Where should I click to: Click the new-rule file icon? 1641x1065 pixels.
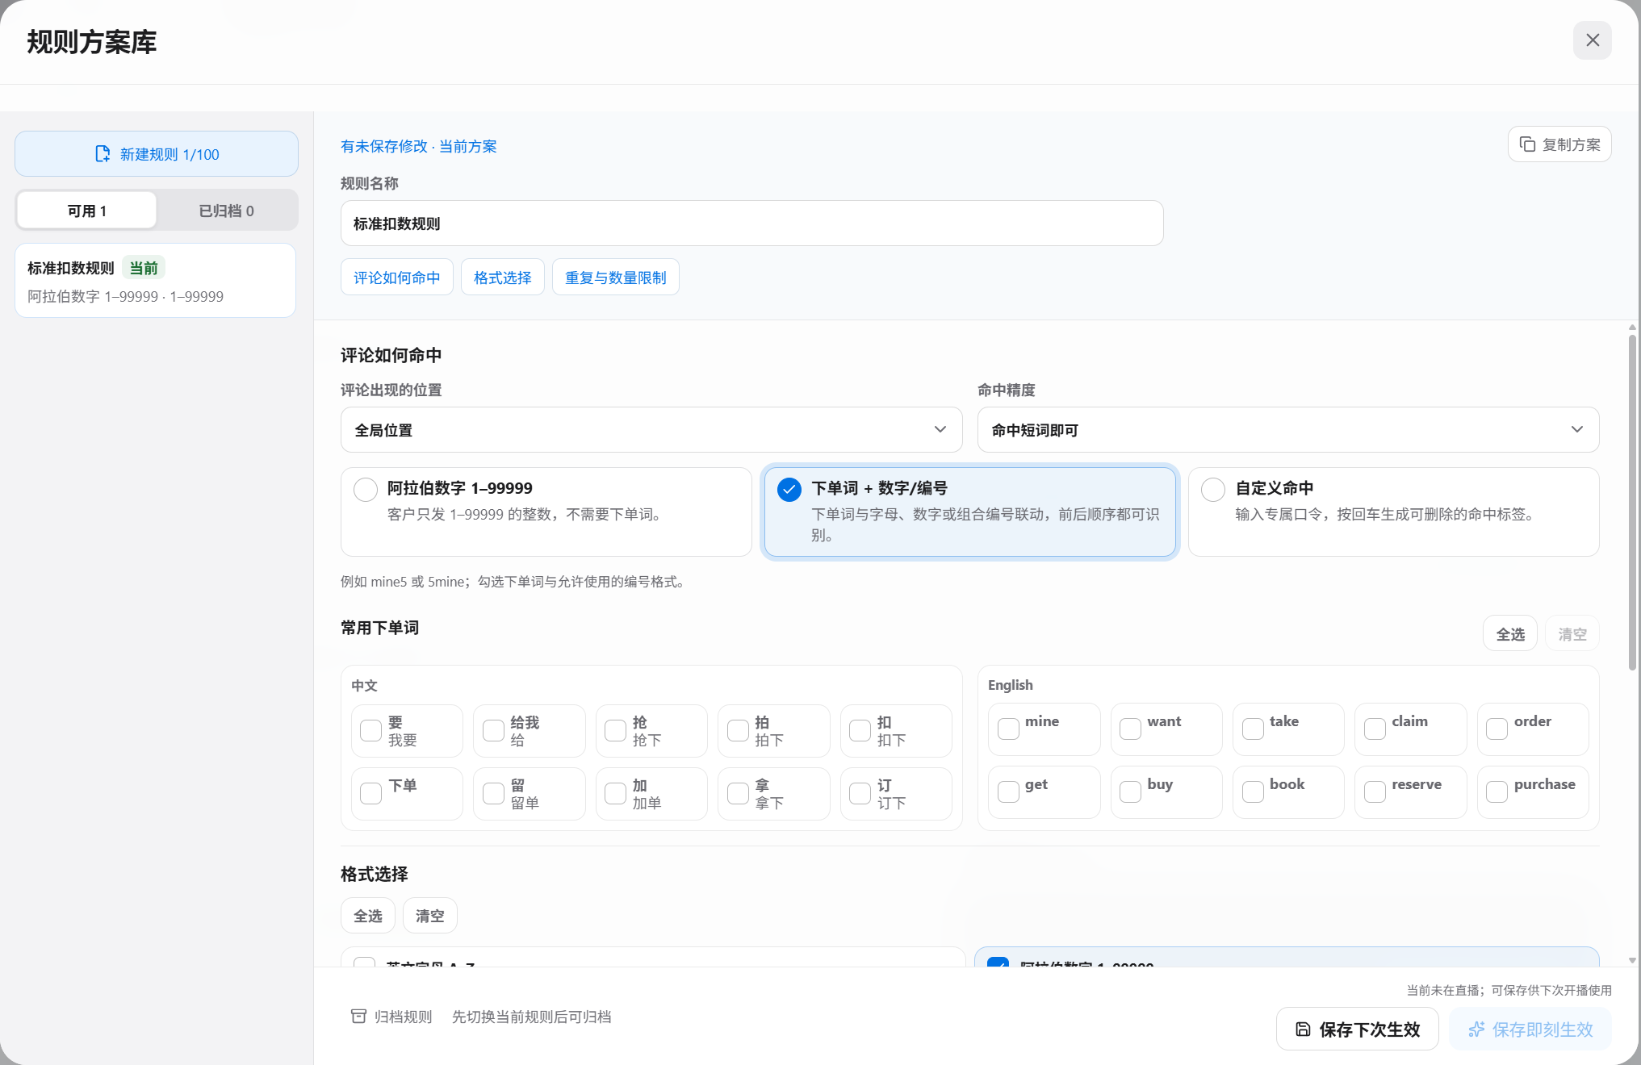click(103, 154)
